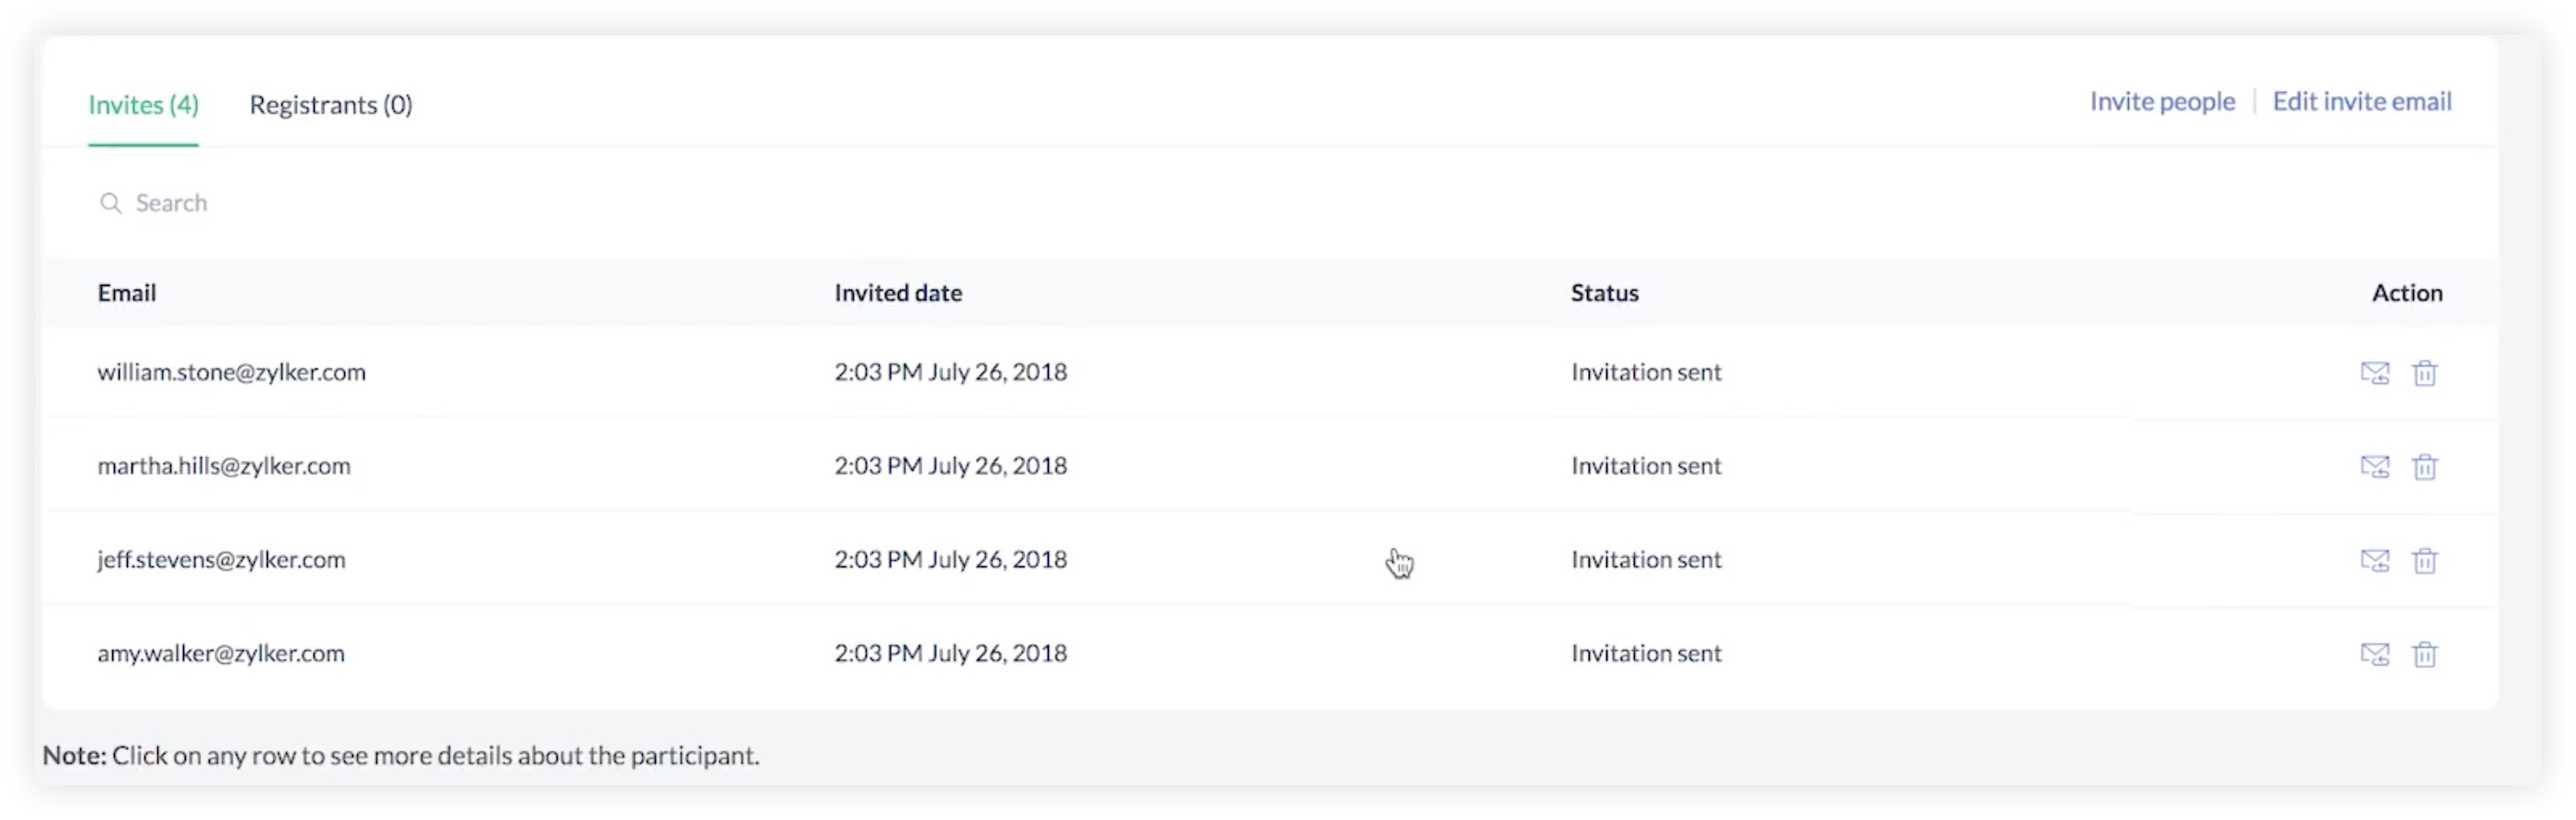Screen dimensions: 2576x820
Task: Resend invitation to martha.hills@zylker.com
Action: point(2374,466)
